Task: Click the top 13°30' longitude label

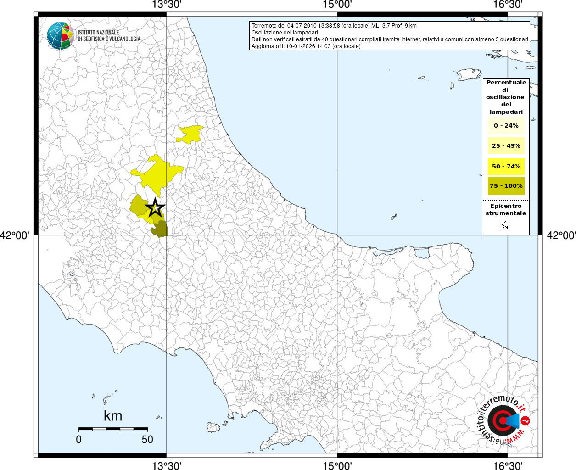Action: click(167, 5)
